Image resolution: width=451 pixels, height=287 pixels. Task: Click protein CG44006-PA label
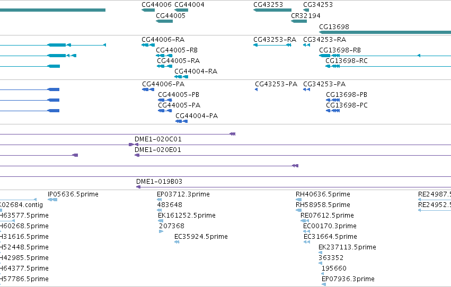pyautogui.click(x=163, y=84)
